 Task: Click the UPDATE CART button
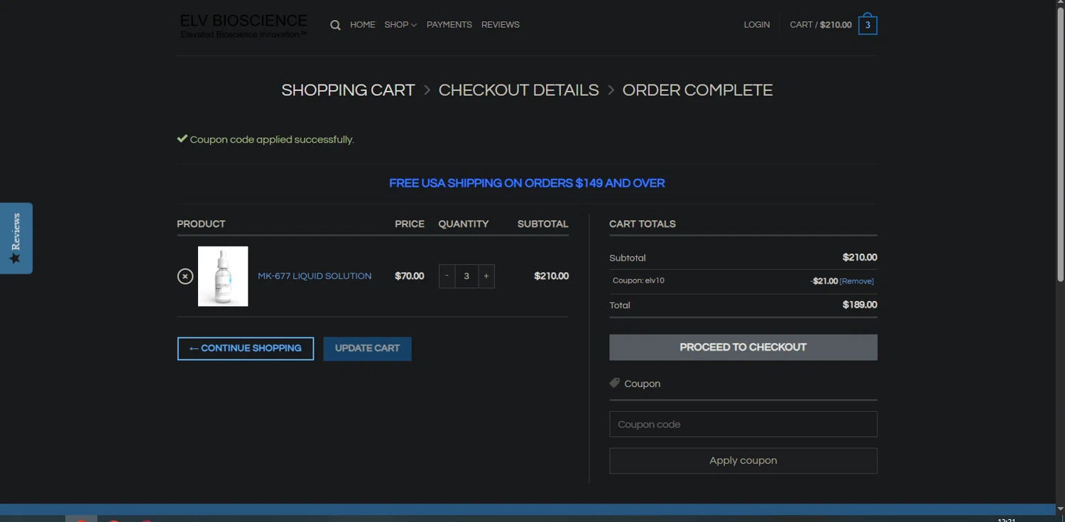click(x=367, y=349)
